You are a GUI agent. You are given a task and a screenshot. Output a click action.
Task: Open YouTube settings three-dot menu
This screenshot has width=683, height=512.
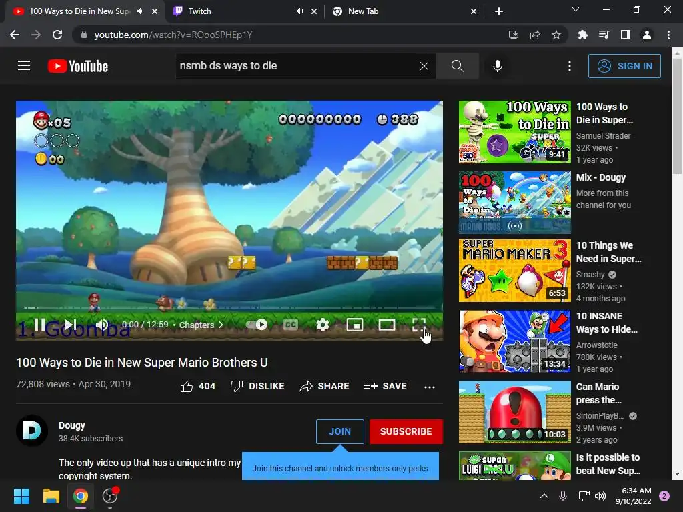570,66
